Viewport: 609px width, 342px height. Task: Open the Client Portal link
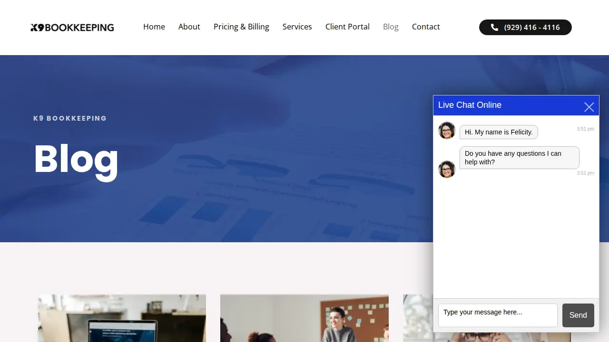coord(347,27)
